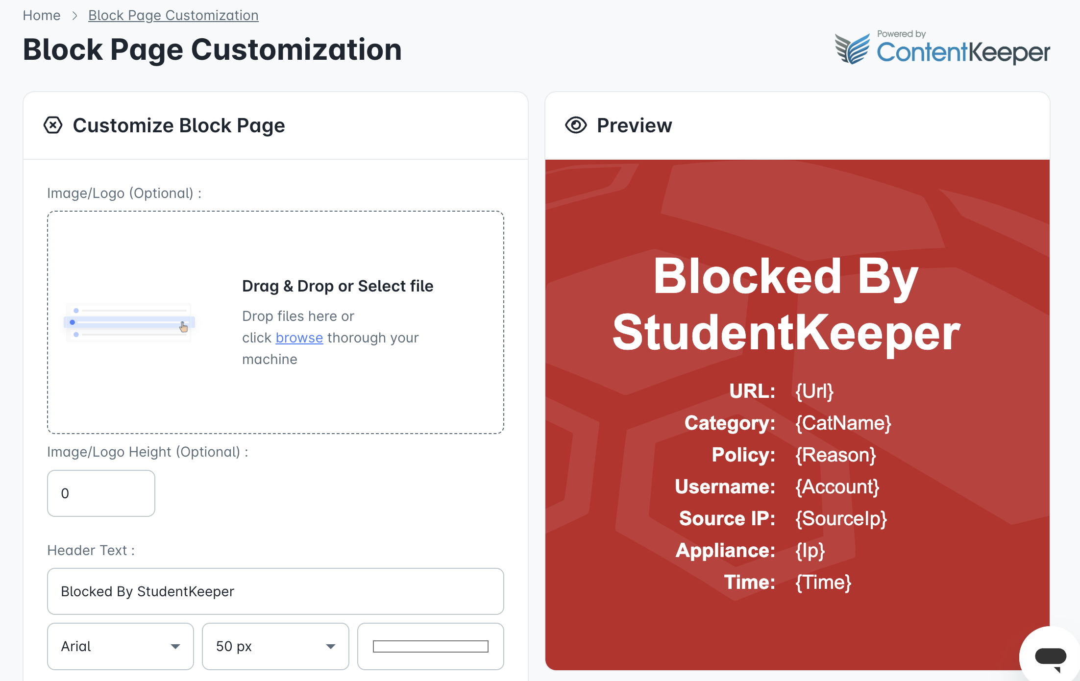This screenshot has width=1080, height=681.
Task: Click the Preview eye icon
Action: (x=576, y=125)
